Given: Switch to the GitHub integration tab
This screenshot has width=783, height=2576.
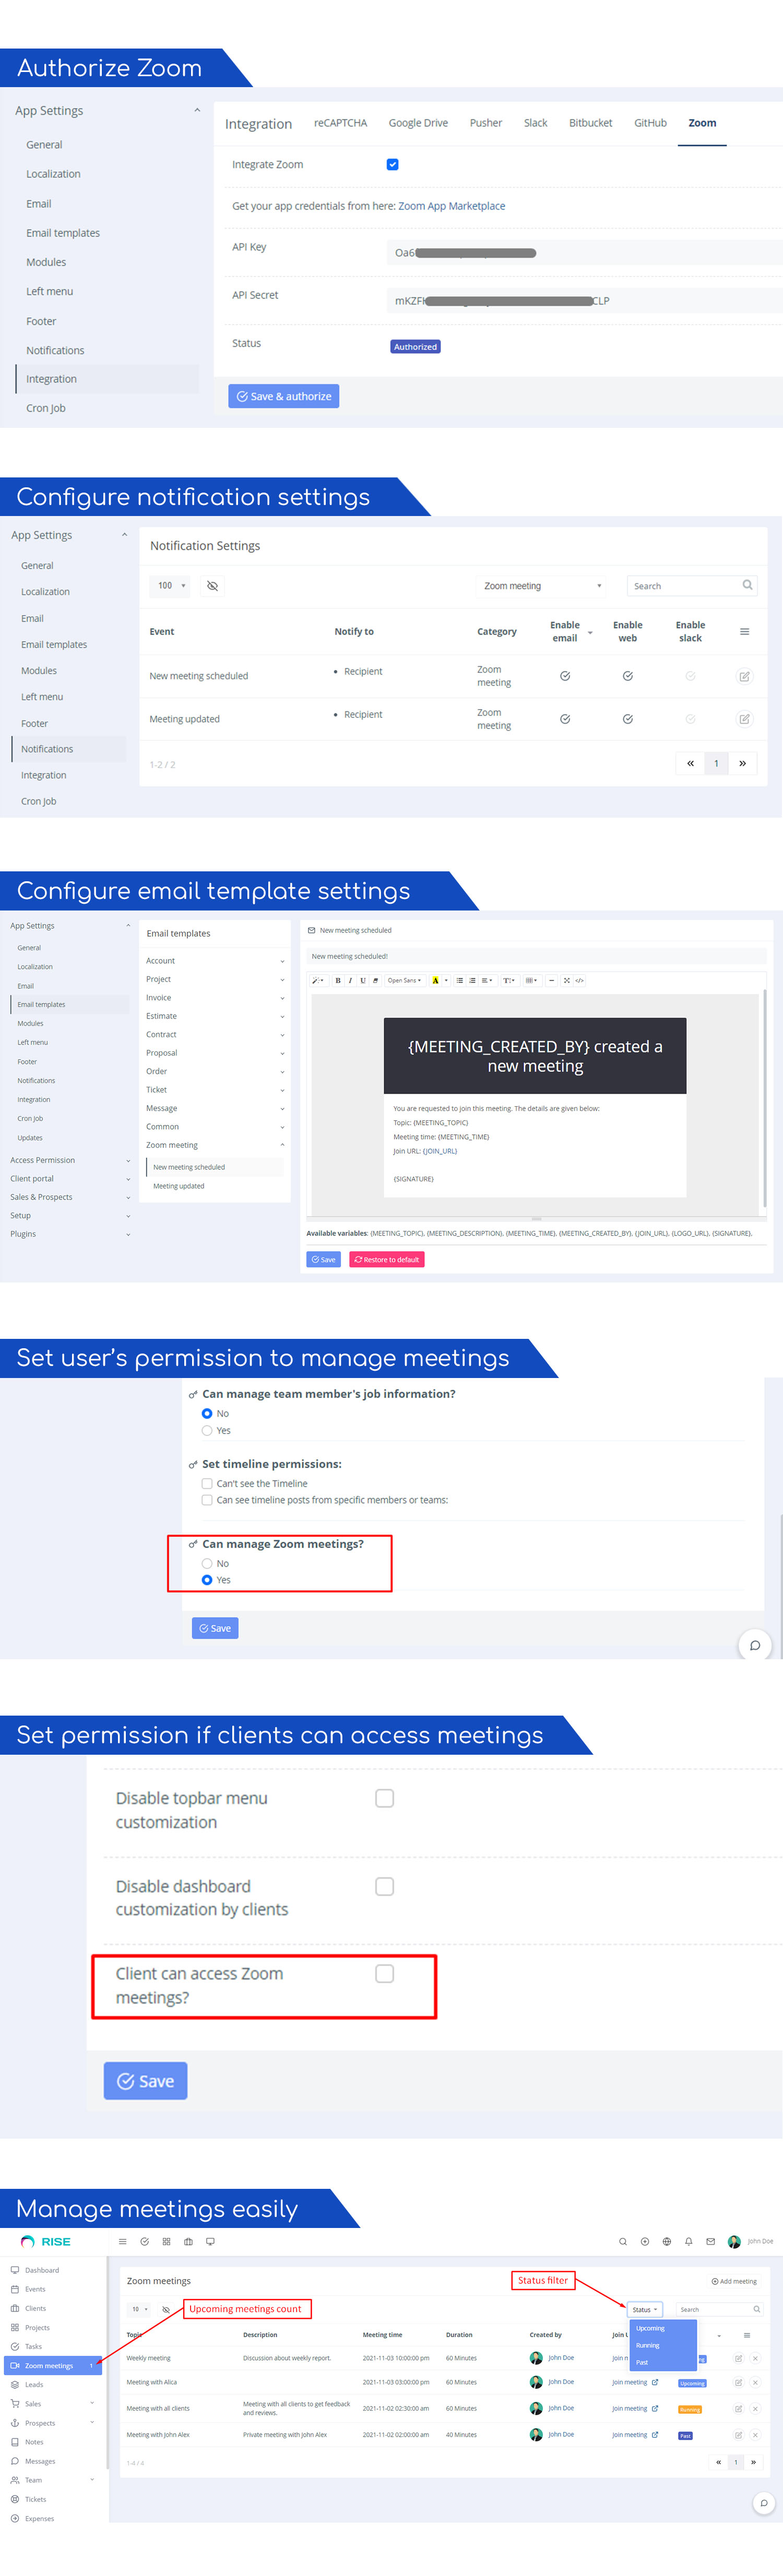Looking at the screenshot, I should [x=650, y=123].
